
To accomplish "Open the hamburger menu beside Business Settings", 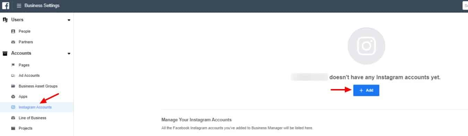I will (x=19, y=6).
